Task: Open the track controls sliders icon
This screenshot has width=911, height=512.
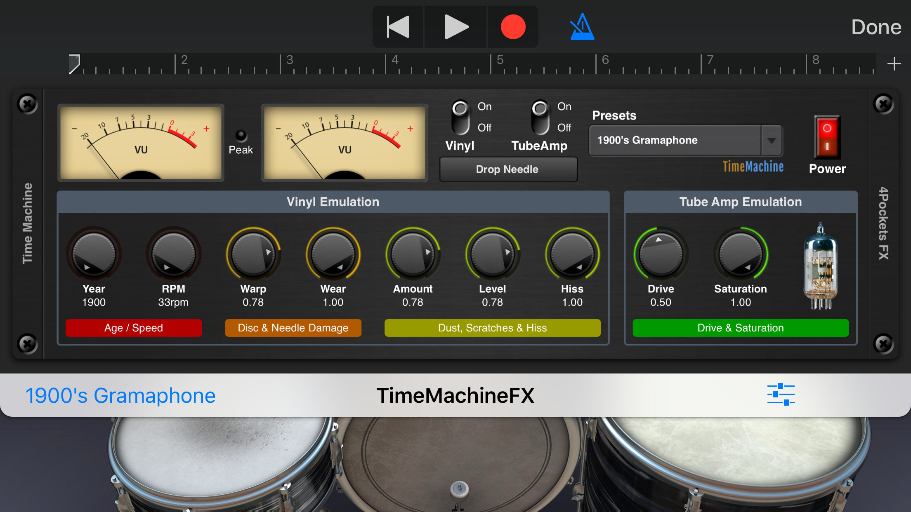Action: pyautogui.click(x=781, y=395)
